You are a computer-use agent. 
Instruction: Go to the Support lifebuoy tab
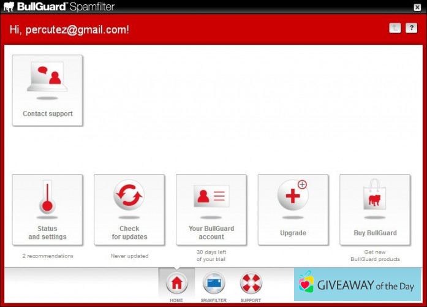pyautogui.click(x=251, y=284)
